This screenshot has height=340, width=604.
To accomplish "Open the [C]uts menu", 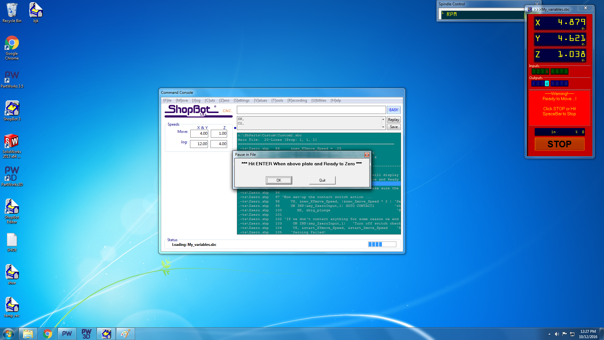I will (x=210, y=100).
